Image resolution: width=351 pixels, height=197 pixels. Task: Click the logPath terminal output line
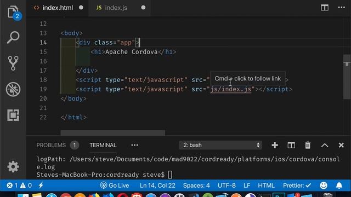(188, 163)
